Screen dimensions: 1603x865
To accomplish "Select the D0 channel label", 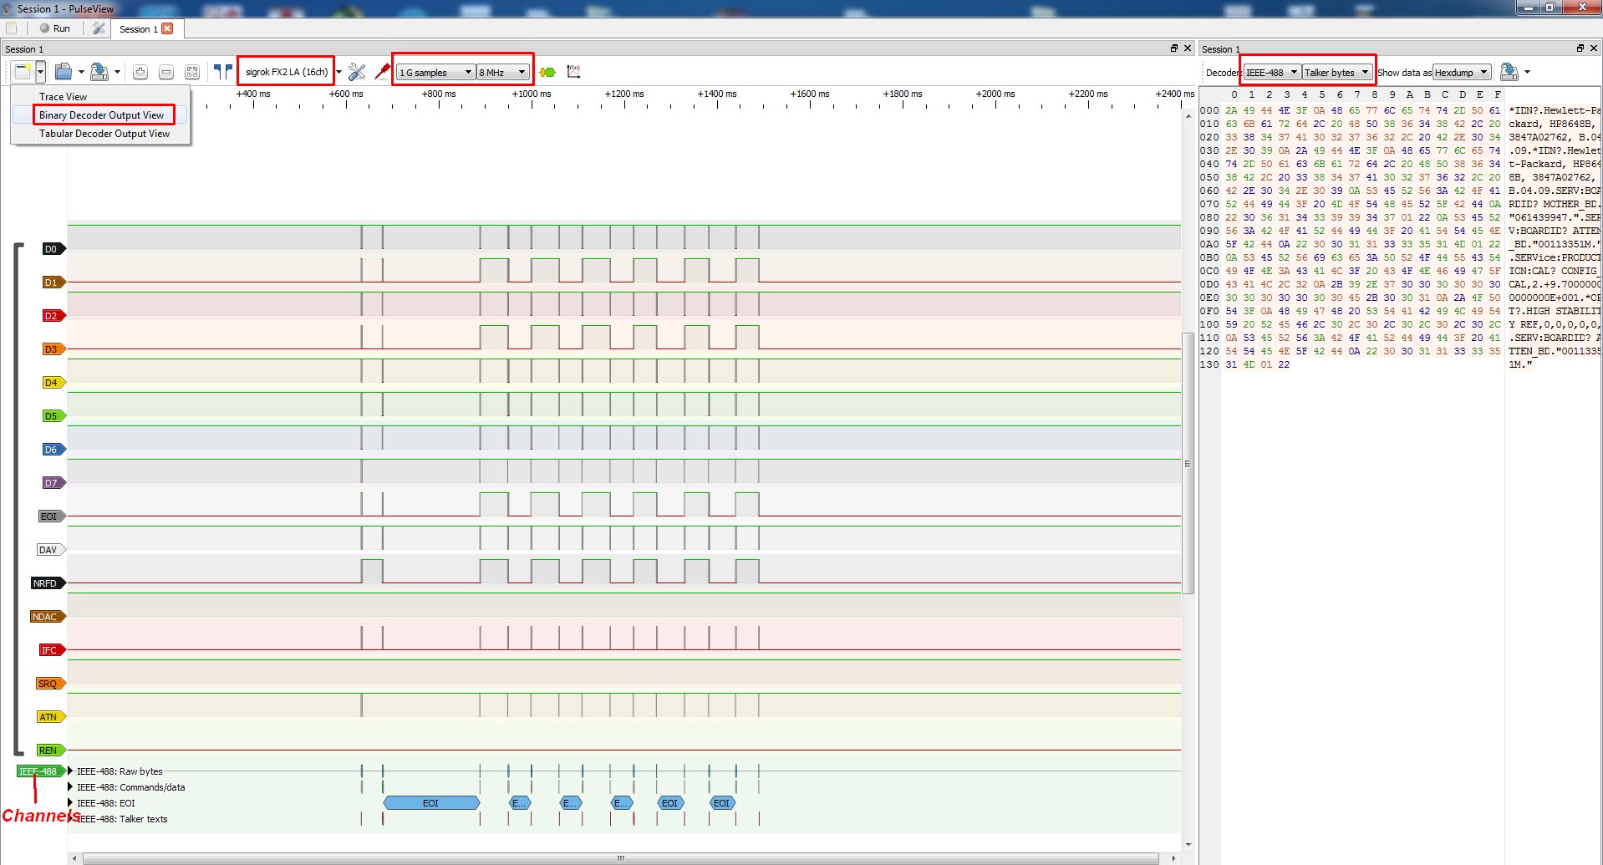I will point(53,249).
